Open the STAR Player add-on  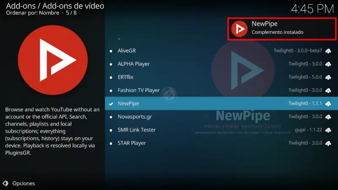pos(221,143)
